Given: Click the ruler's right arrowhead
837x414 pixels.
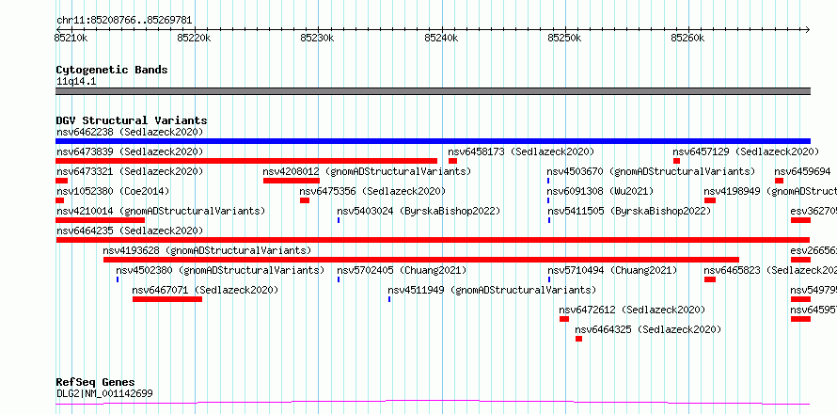Looking at the screenshot, I should coord(807,29).
